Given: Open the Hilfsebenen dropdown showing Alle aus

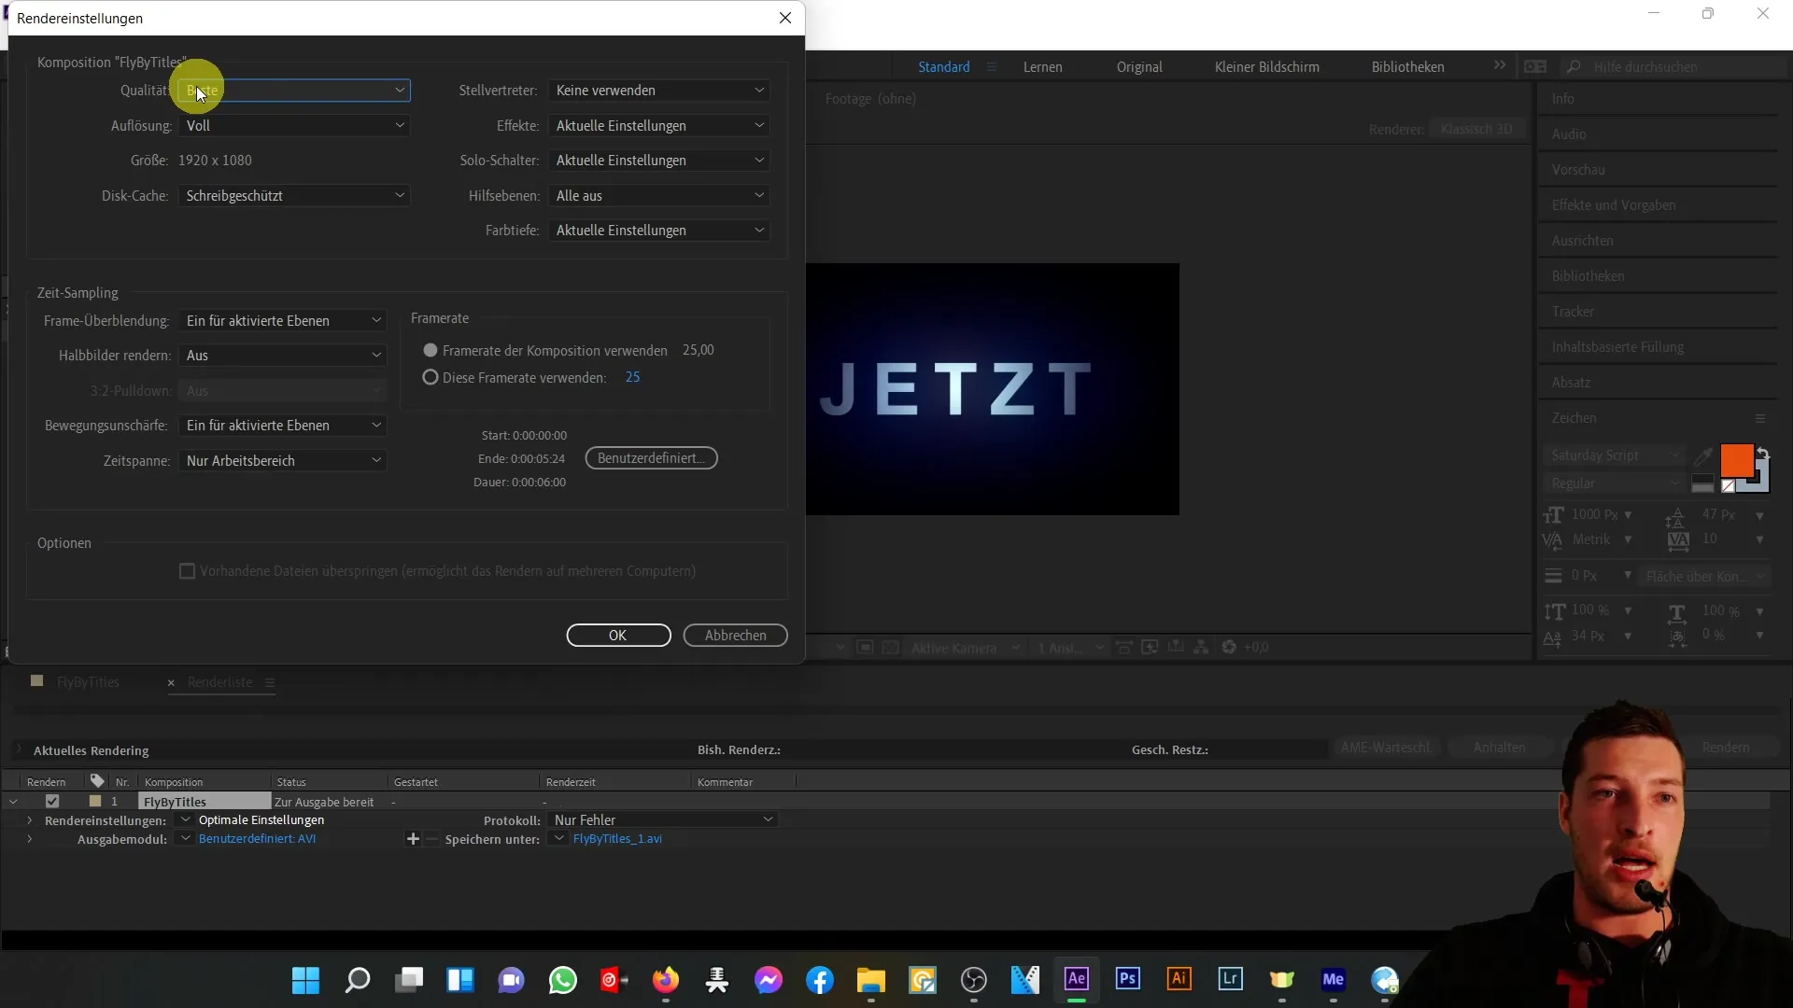Looking at the screenshot, I should [659, 195].
